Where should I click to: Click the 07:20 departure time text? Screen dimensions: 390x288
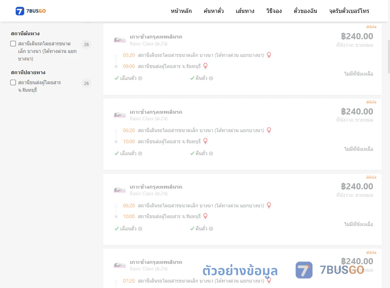tap(129, 281)
